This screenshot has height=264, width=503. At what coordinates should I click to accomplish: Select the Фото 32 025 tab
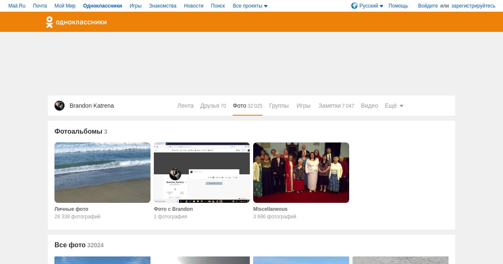pyautogui.click(x=248, y=106)
